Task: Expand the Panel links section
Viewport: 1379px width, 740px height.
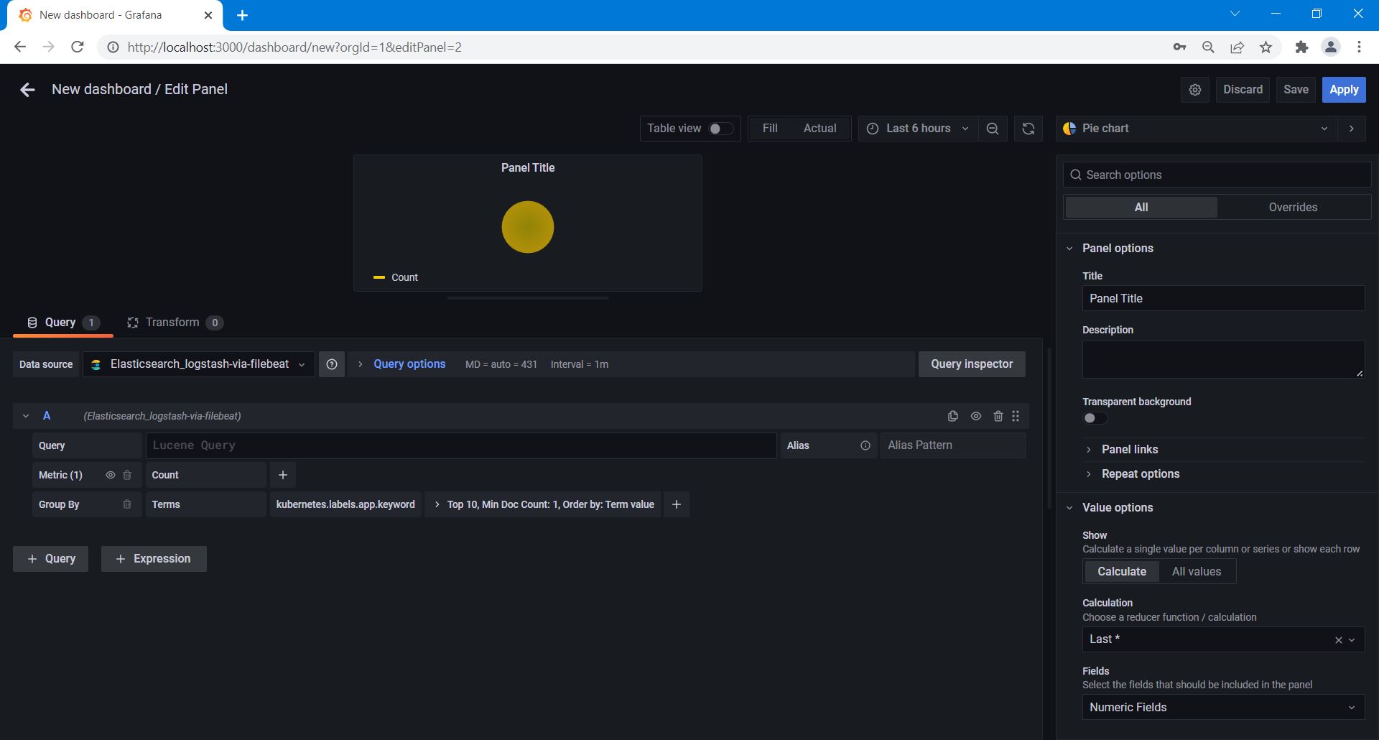Action: coord(1129,450)
